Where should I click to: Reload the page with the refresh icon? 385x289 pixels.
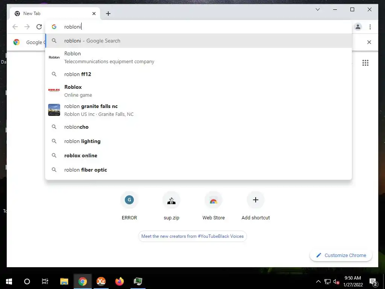pos(39,27)
